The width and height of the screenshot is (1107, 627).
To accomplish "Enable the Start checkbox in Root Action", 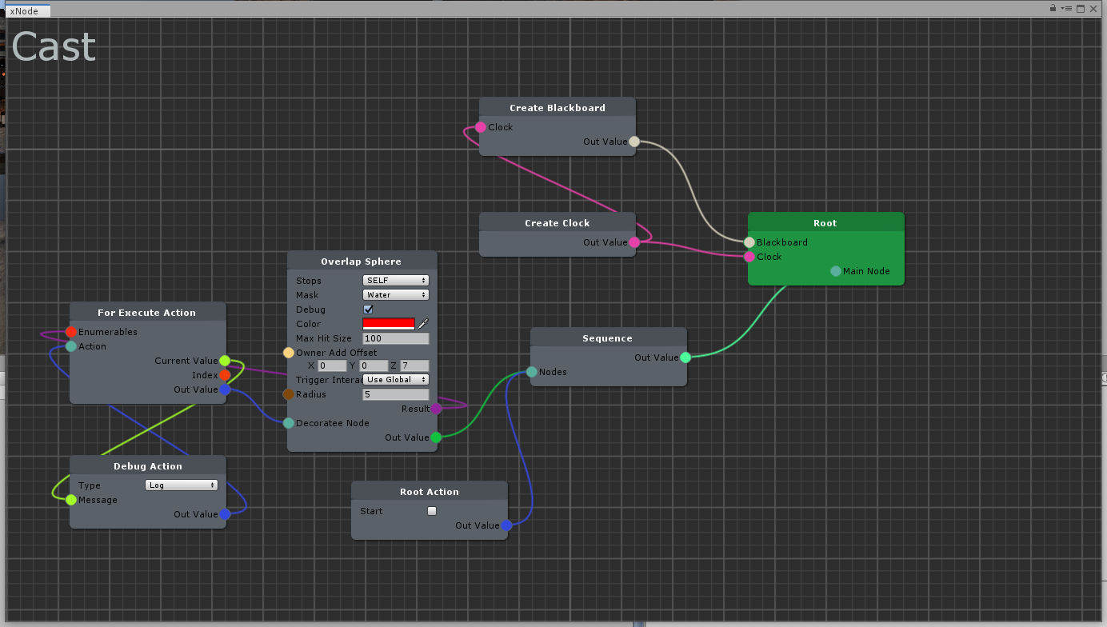I will pyautogui.click(x=432, y=511).
